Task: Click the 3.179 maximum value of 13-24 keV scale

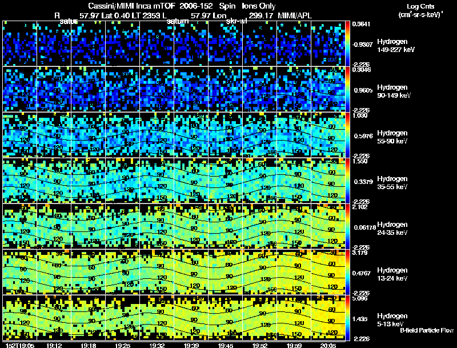Action: coord(360,253)
